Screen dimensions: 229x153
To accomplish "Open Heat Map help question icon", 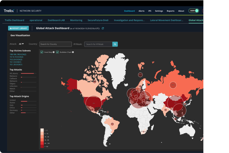I will (54, 52).
